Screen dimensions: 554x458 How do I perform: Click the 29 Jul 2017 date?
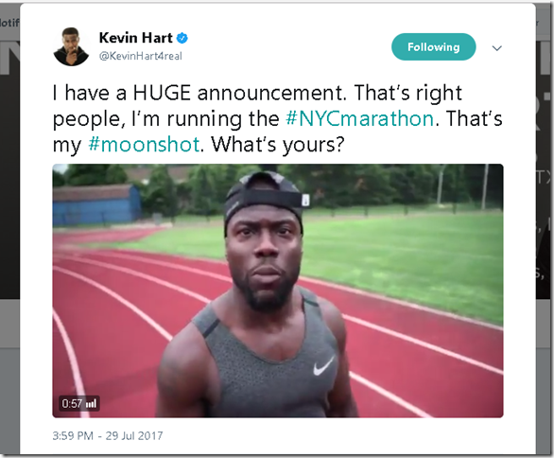pyautogui.click(x=134, y=435)
